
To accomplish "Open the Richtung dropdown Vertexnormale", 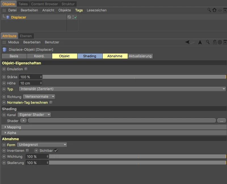I will click(39, 97).
